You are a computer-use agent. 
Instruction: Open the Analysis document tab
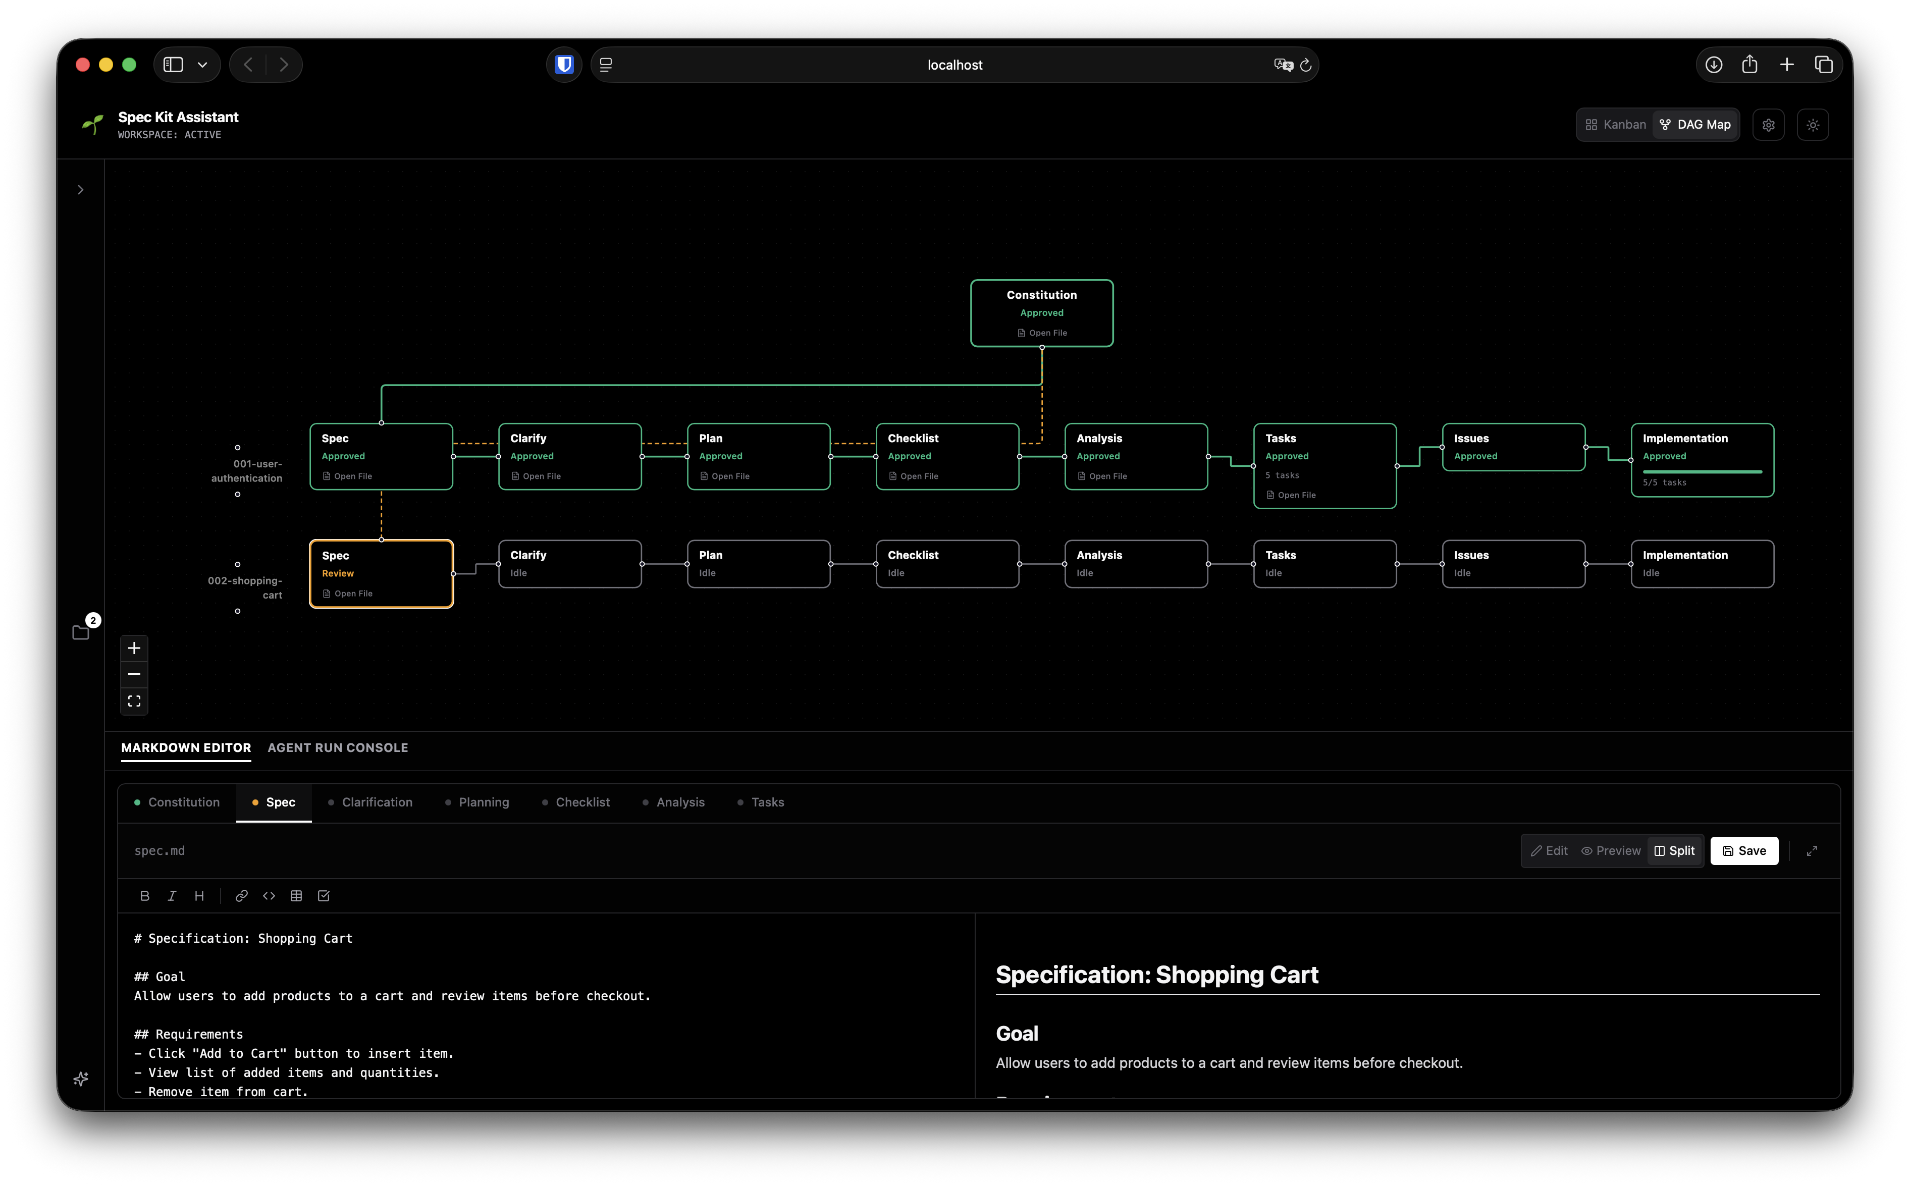(674, 802)
